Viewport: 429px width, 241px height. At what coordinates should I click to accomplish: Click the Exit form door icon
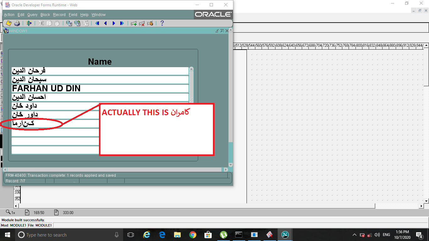click(29, 23)
